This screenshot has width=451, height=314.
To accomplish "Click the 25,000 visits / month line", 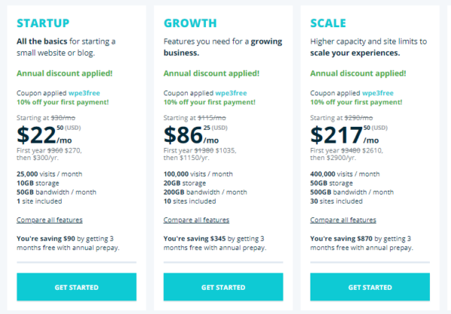I will (50, 174).
